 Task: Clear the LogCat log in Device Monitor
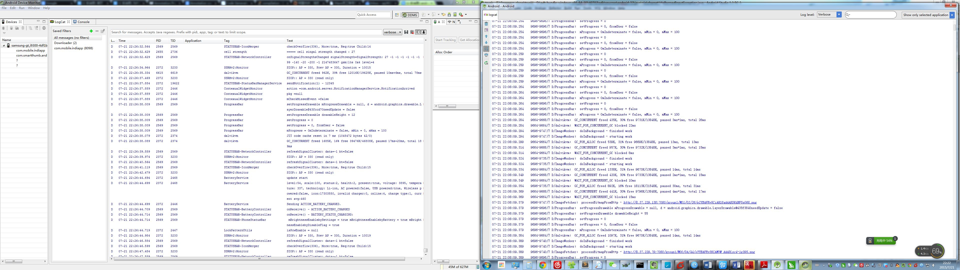pos(412,32)
